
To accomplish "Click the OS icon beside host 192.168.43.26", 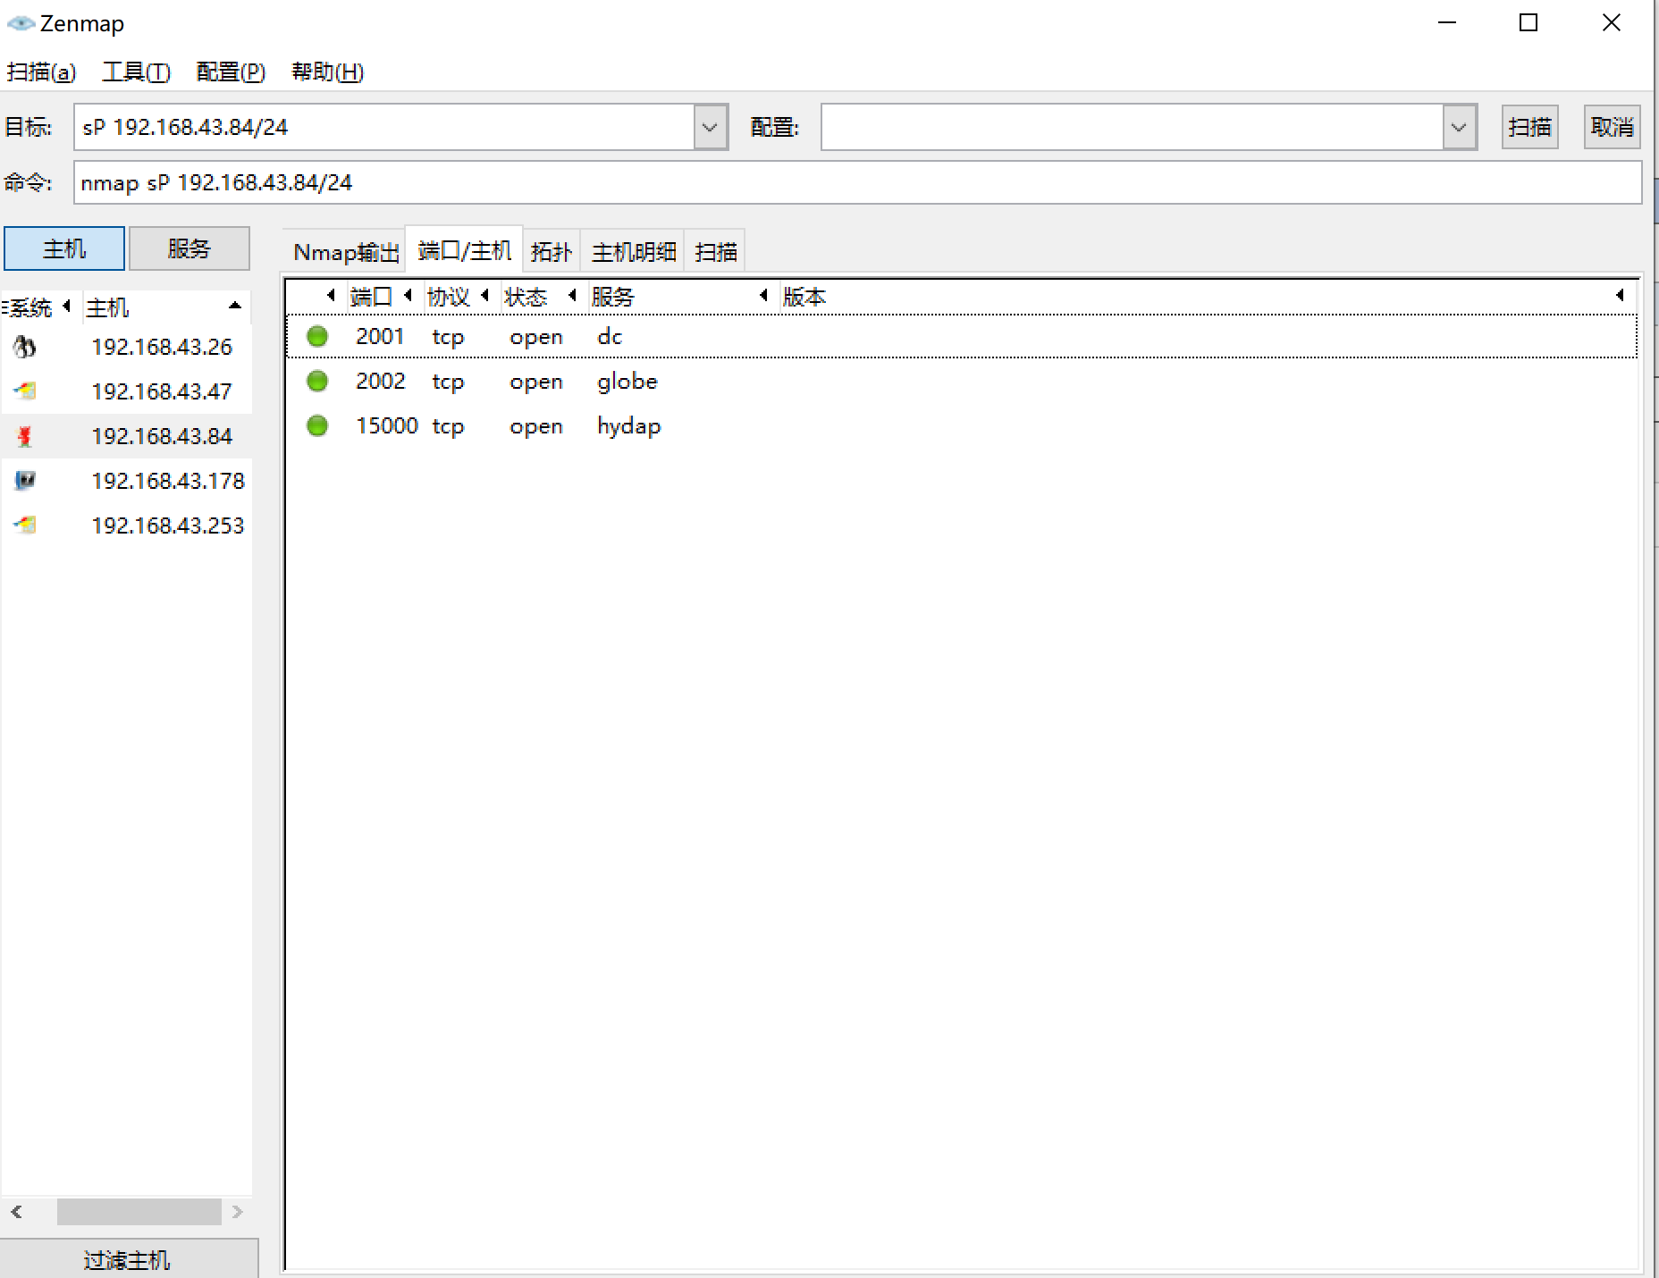I will pos(25,347).
